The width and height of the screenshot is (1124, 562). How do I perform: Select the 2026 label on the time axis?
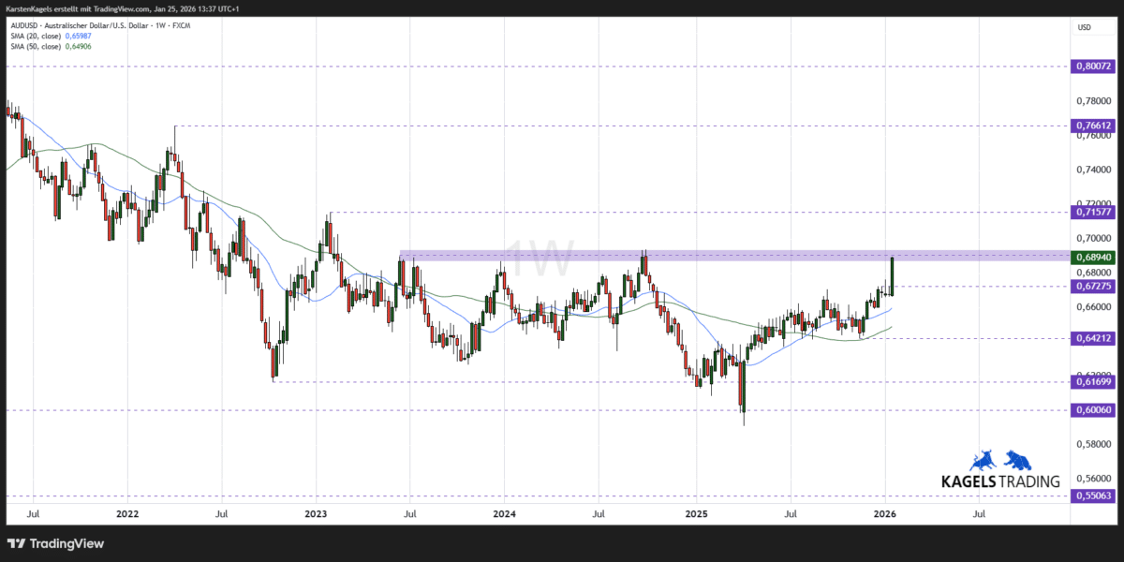885,514
